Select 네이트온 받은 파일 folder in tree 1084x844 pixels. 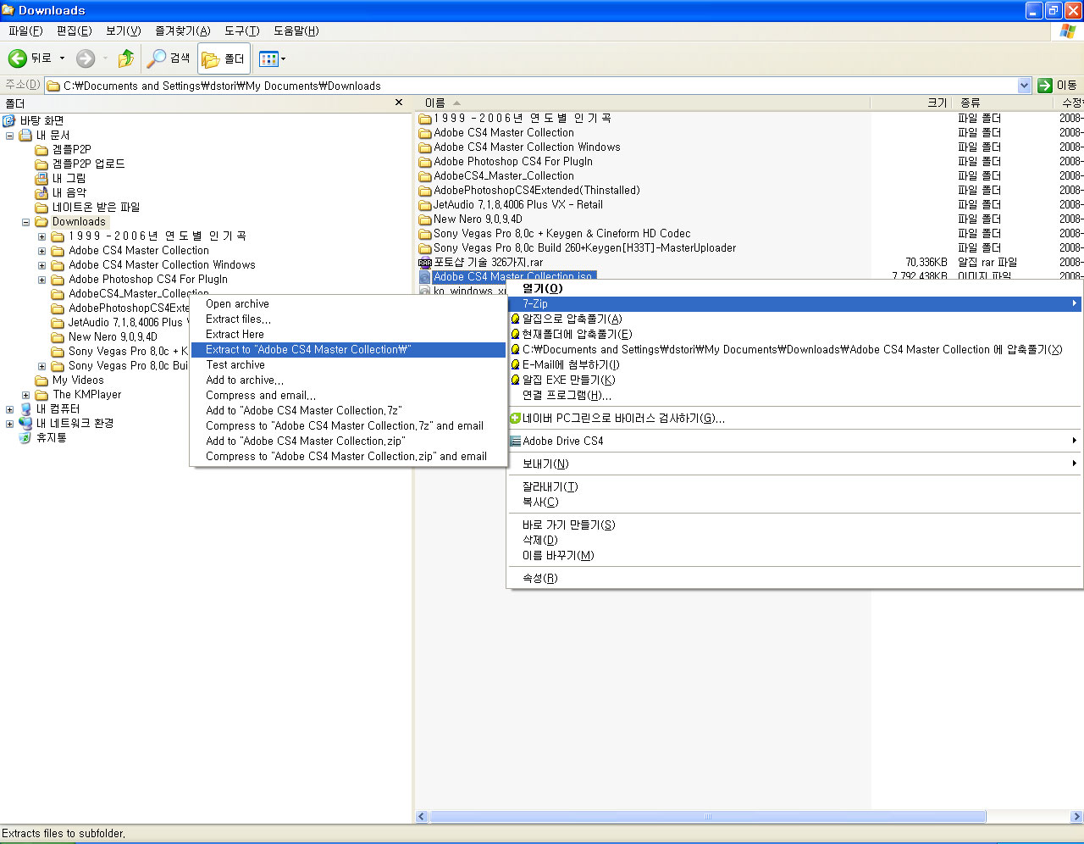click(96, 207)
